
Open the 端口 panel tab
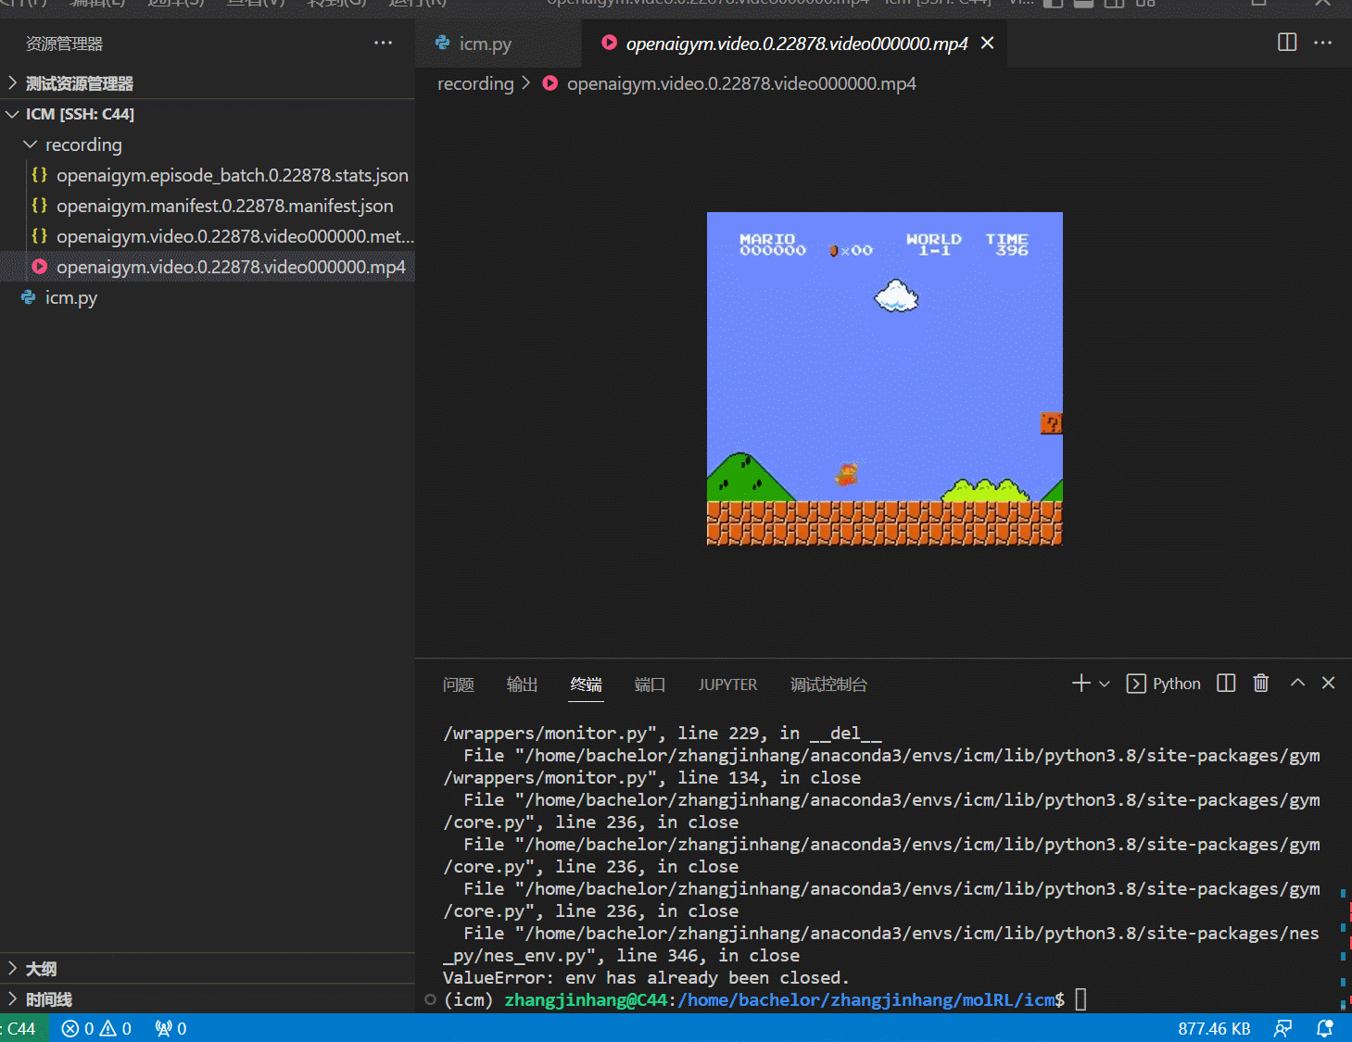[651, 684]
